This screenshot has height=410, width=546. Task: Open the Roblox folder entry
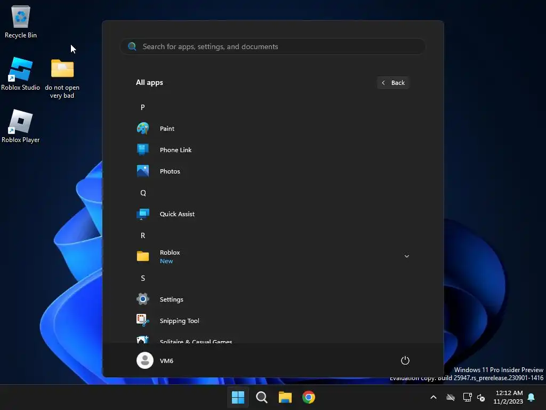(x=272, y=257)
